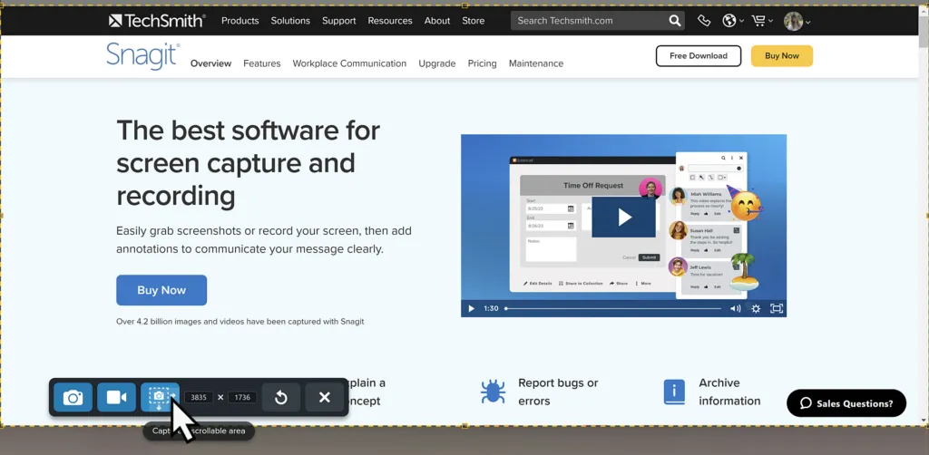The height and width of the screenshot is (455, 929).
Task: Click the bug icon for Report bugs
Action: (x=493, y=392)
